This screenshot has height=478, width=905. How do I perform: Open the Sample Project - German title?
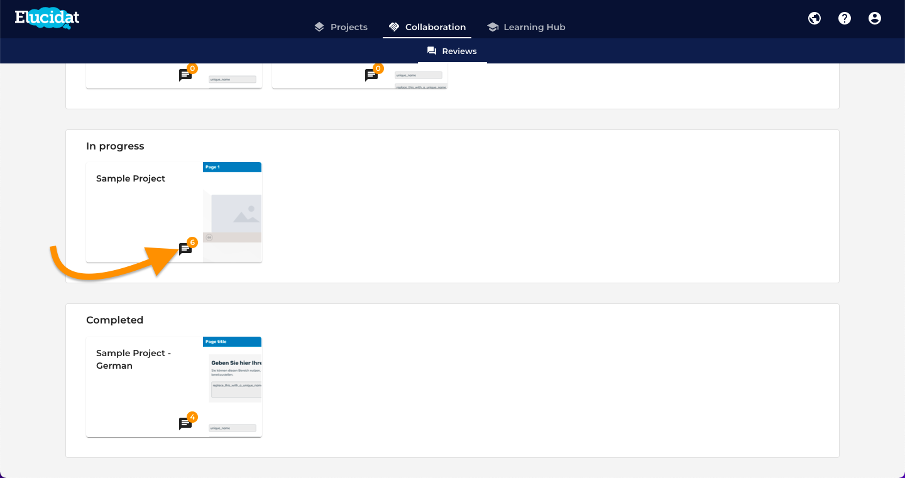click(133, 359)
